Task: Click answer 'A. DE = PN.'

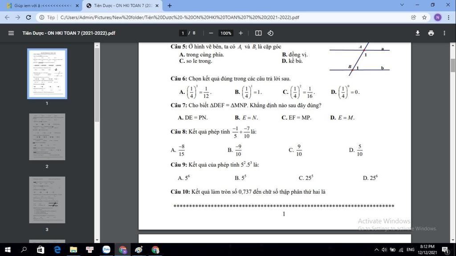Action: click(193, 118)
